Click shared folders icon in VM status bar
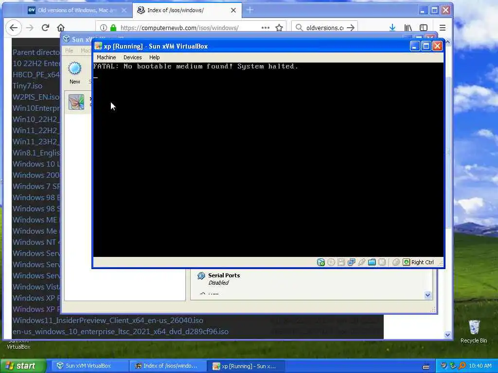The width and height of the screenshot is (498, 373). click(x=372, y=262)
